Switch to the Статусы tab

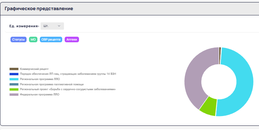(19, 39)
